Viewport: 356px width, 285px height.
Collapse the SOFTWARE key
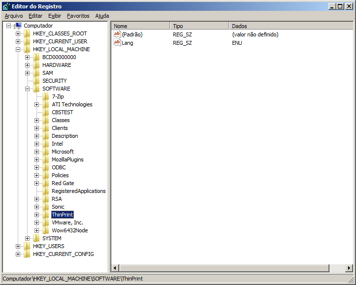pos(27,89)
